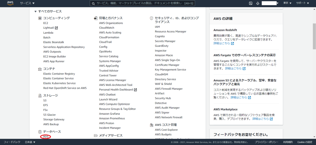The width and height of the screenshot is (316, 145).
Task: Open AWS Well-Architected Tool
Action: pyautogui.click(x=116, y=85)
